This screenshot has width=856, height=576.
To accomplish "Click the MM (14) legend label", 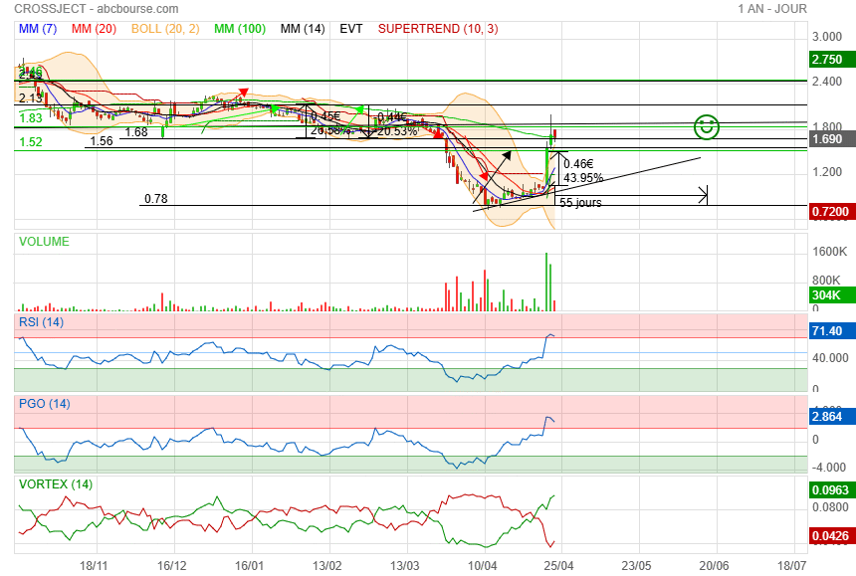I will [x=303, y=29].
